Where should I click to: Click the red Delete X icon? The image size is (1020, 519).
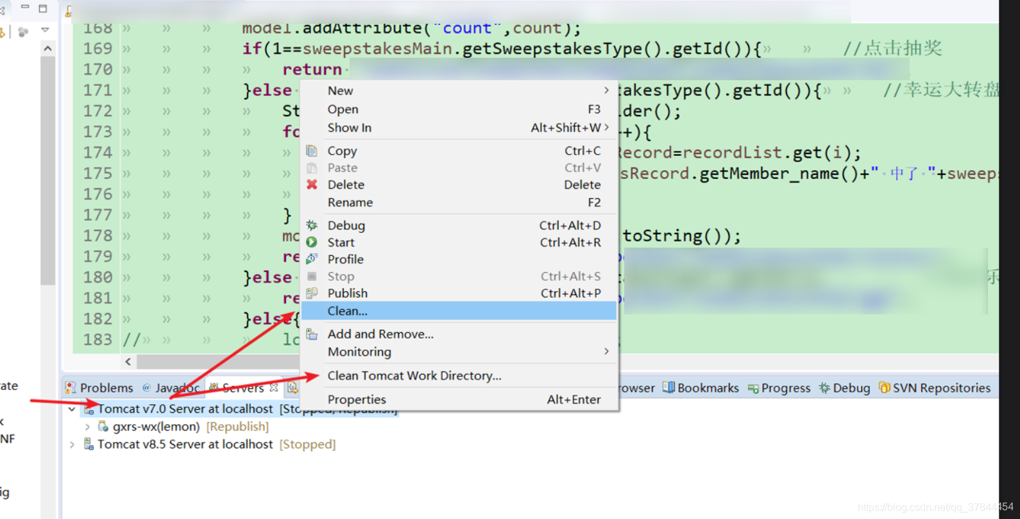pos(312,185)
